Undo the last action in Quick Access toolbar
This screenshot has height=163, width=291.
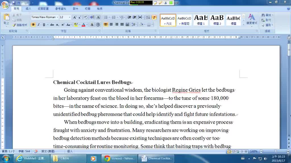(19, 3)
